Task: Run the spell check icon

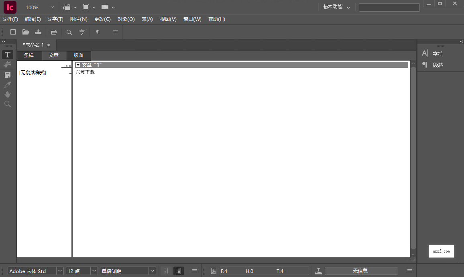Action: pyautogui.click(x=81, y=32)
